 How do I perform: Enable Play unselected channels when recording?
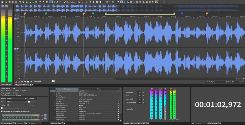coord(2,111)
